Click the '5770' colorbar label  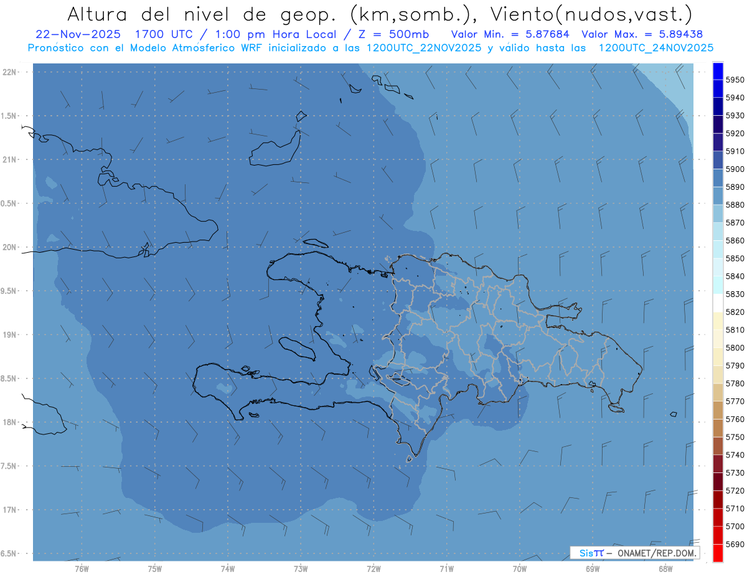tap(735, 401)
